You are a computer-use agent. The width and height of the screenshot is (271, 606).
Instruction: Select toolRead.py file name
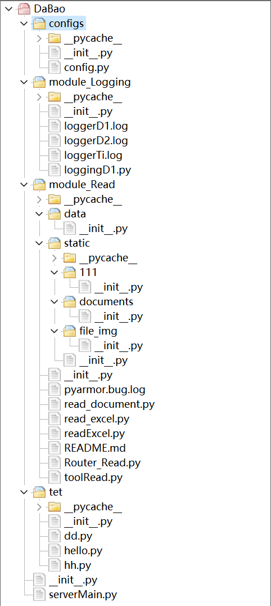point(93,478)
